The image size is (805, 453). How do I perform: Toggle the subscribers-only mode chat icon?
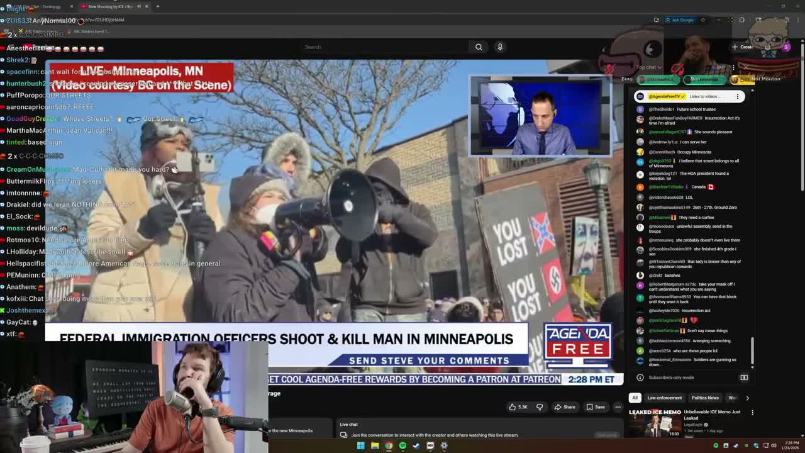click(744, 377)
